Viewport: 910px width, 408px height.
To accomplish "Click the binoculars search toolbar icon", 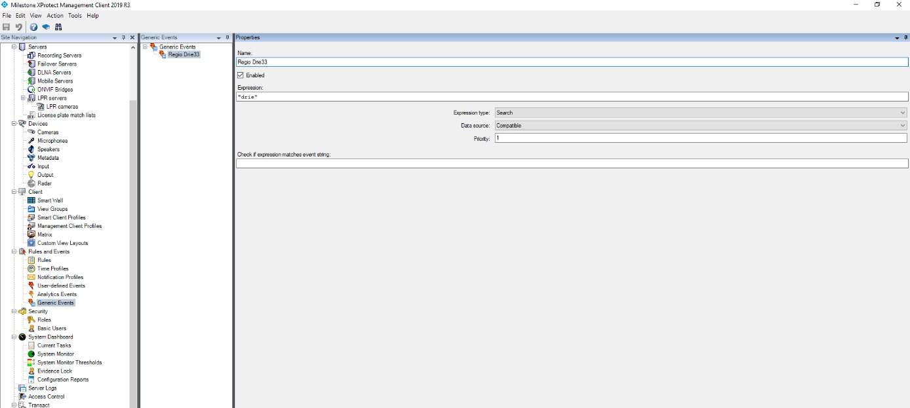I will point(58,27).
